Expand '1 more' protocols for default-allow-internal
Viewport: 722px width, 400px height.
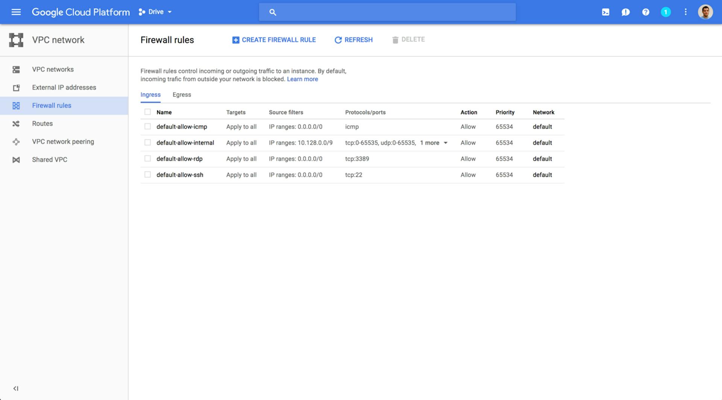click(x=433, y=143)
